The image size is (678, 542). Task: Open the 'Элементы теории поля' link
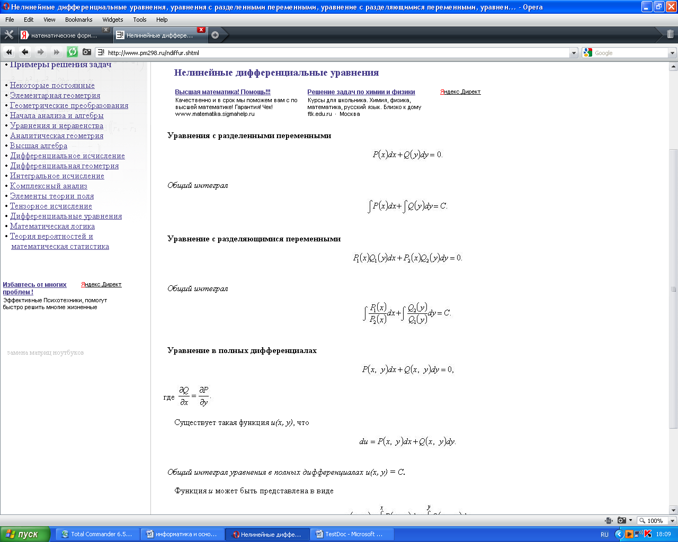(52, 196)
